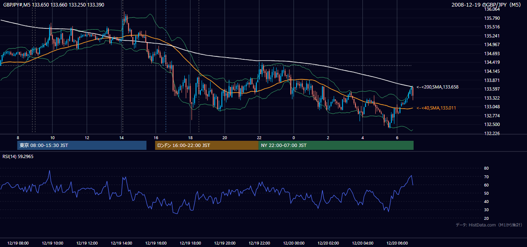This screenshot has width=527, height=247.
Task: Click hour tick 14 on price chart axis
Action: [x=121, y=137]
